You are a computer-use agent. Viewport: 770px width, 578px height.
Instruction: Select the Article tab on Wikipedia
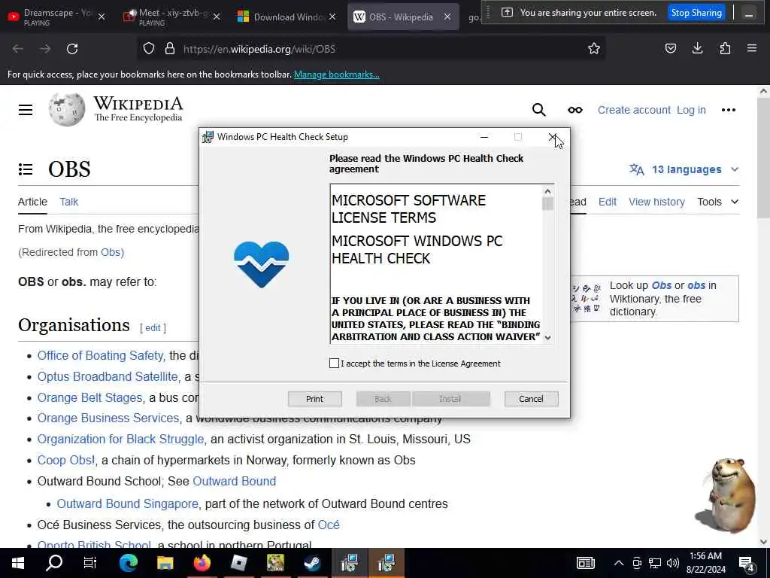coord(32,202)
